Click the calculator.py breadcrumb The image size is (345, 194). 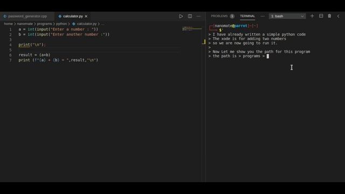tap(87, 24)
